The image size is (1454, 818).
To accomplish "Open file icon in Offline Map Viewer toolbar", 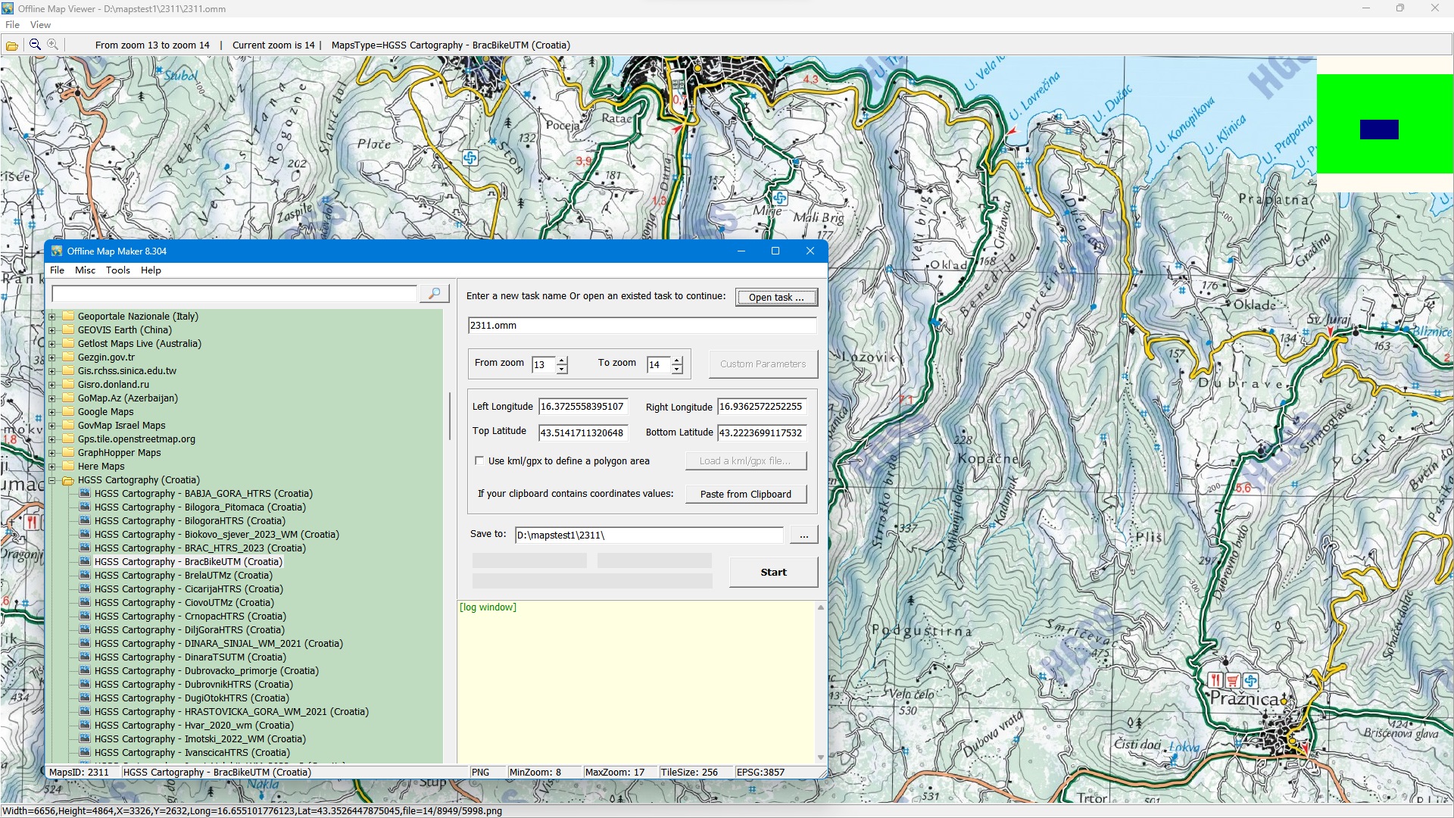I will point(12,45).
